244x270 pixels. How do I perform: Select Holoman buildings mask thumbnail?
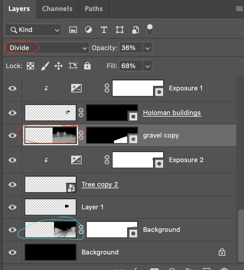[112, 113]
